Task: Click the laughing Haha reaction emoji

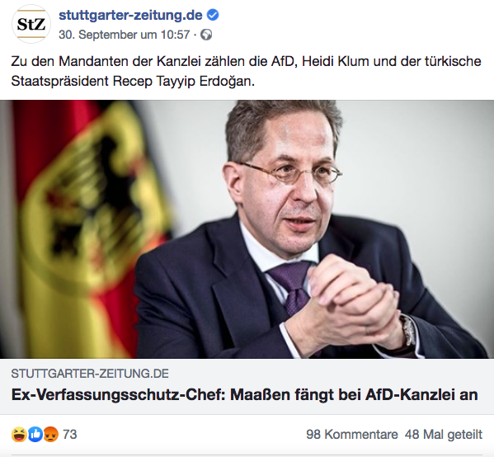Action: click(19, 434)
